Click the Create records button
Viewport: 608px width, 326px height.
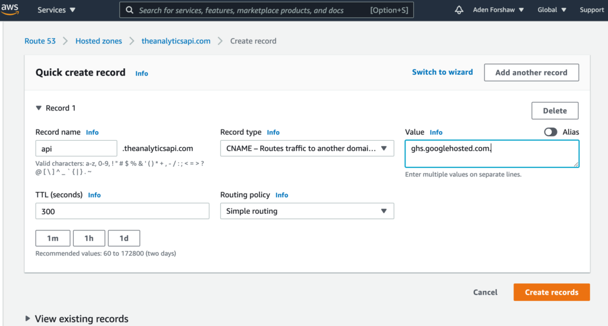click(x=551, y=292)
